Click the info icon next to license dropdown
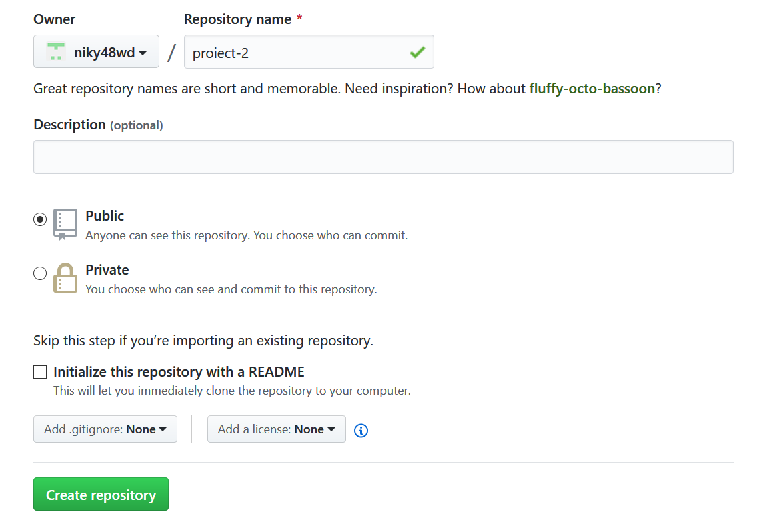 pyautogui.click(x=361, y=431)
